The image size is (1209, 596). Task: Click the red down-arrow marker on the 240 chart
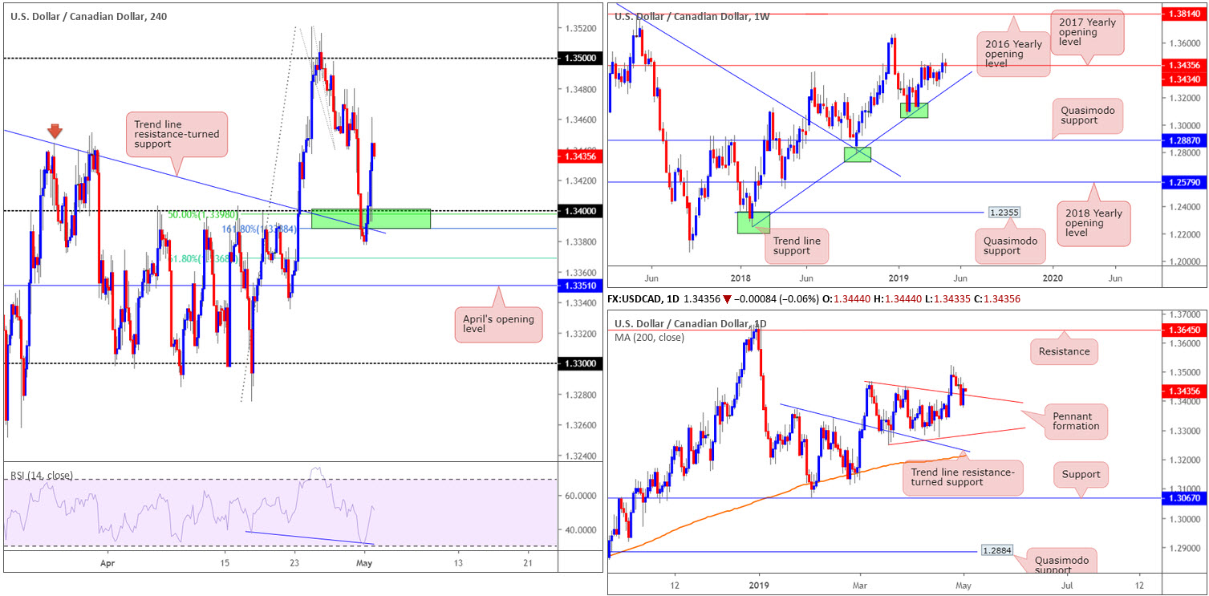tap(55, 132)
